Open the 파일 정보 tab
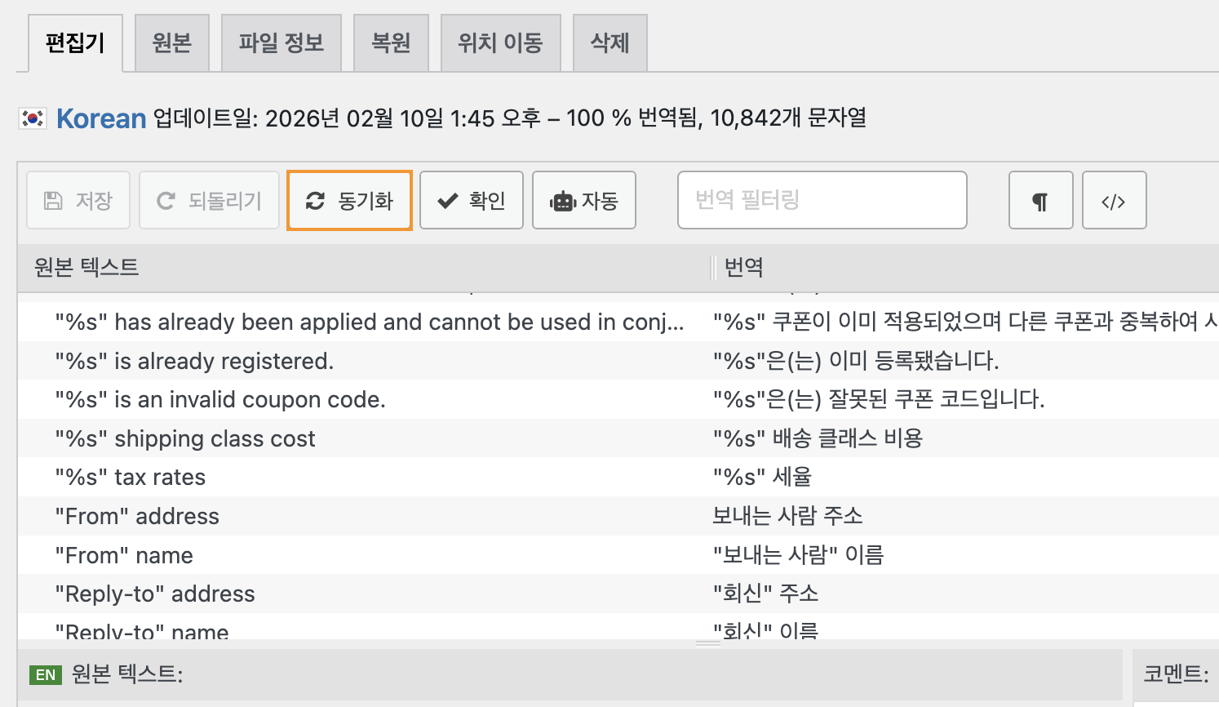The height and width of the screenshot is (707, 1219). tap(281, 43)
